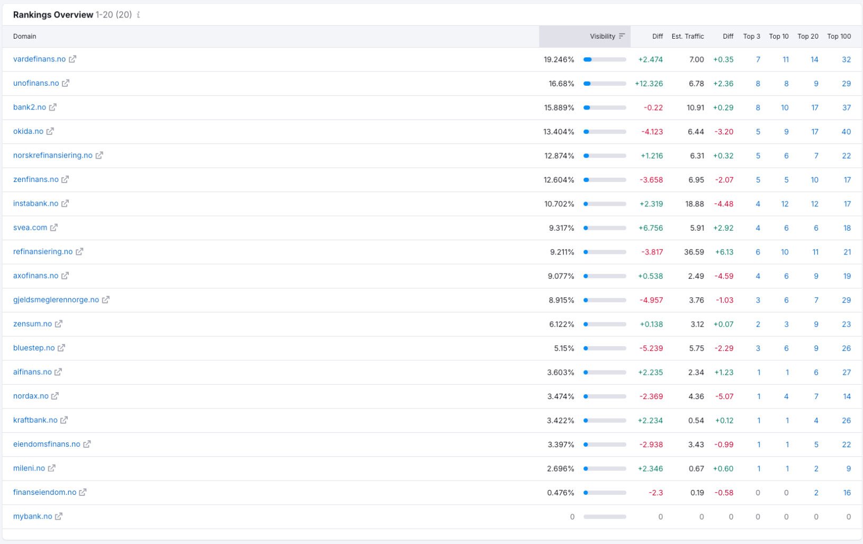Open Top 20 count 17 for bank2.no

[x=815, y=108]
